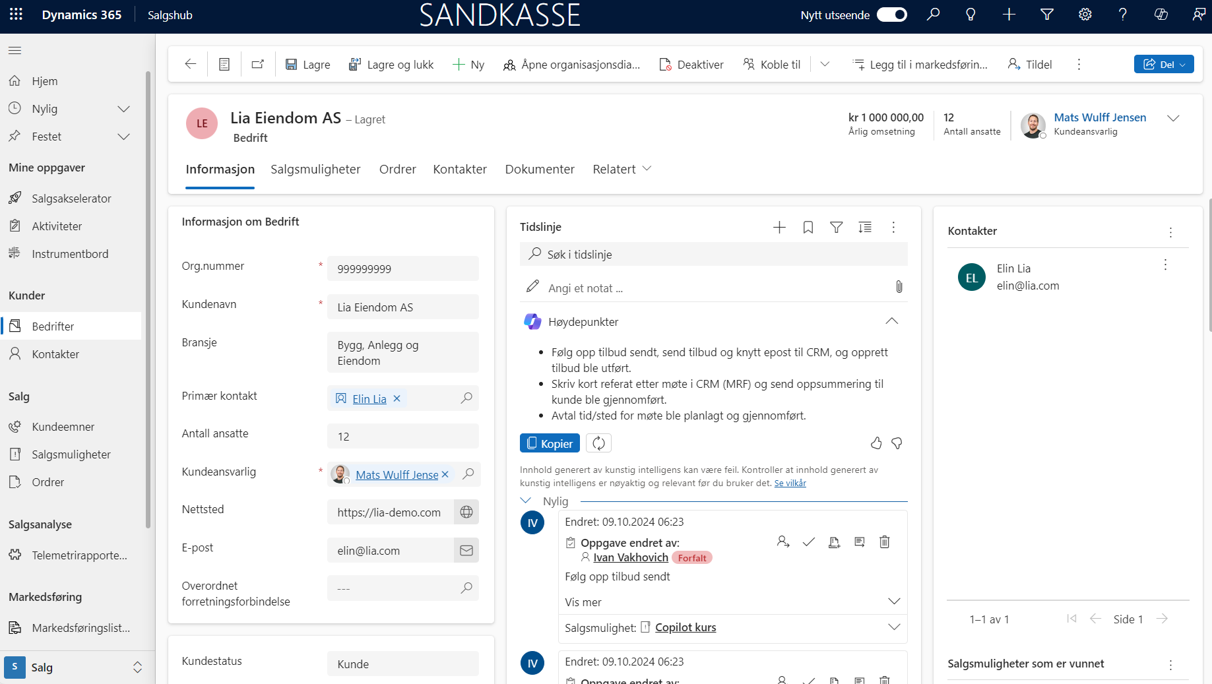Viewport: 1212px width, 684px height.
Task: Expand the Koble til dropdown arrow
Action: coord(825,64)
